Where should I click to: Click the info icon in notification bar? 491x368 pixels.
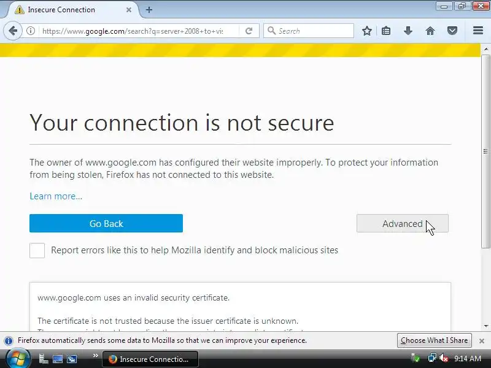9,340
